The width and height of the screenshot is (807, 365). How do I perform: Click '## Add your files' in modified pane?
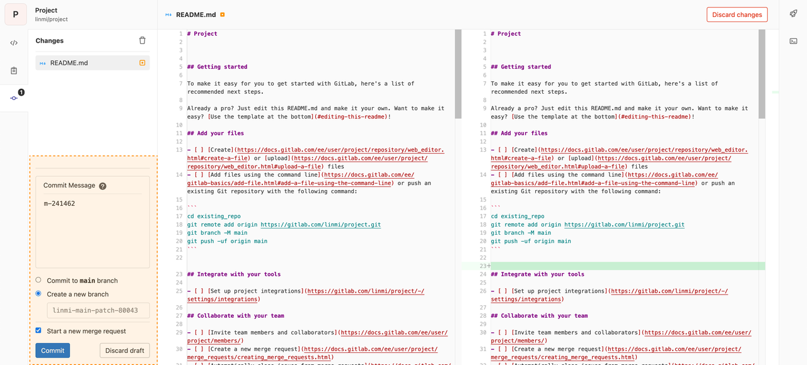520,133
